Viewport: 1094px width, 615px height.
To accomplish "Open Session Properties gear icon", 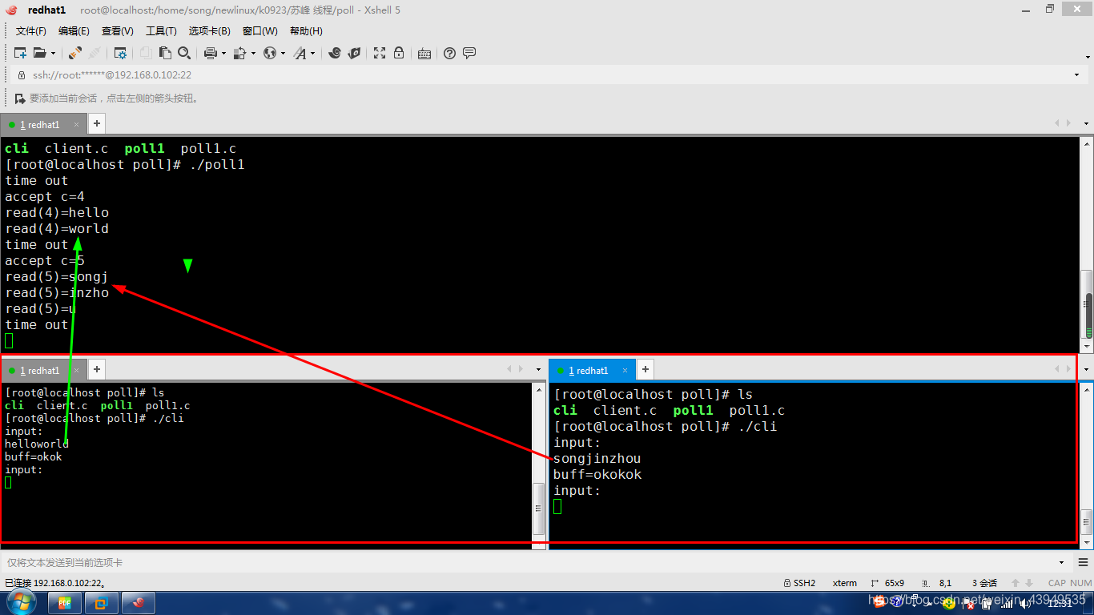I will [x=120, y=53].
